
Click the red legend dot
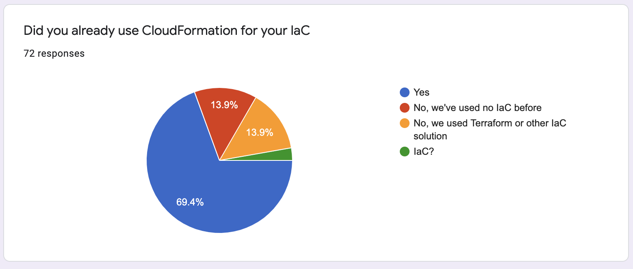[404, 108]
